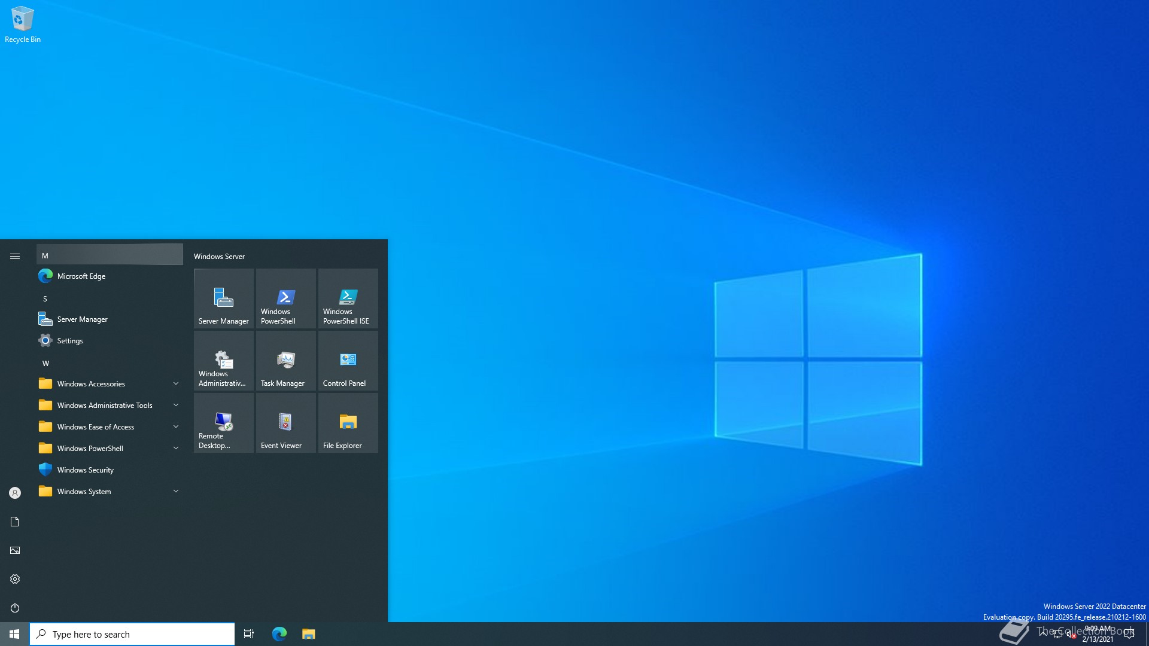Click the letter M group header

[110, 255]
